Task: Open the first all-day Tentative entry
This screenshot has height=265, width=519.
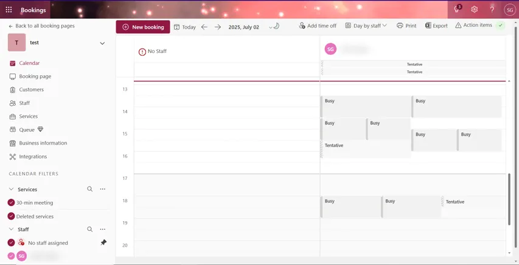Action: [x=413, y=64]
